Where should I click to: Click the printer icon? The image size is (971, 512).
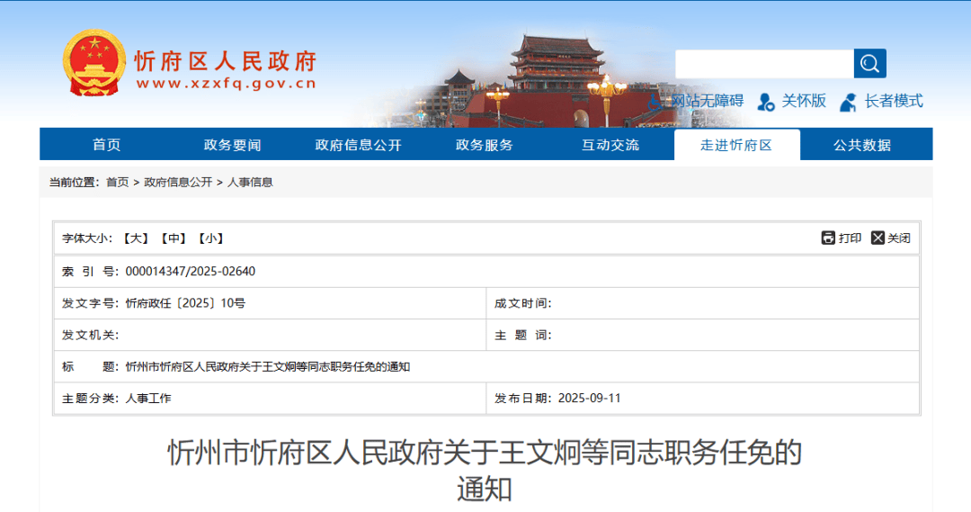[x=828, y=238]
